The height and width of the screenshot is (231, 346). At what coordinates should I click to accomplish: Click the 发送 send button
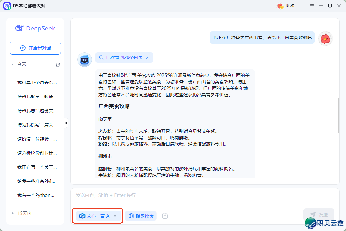point(319,214)
